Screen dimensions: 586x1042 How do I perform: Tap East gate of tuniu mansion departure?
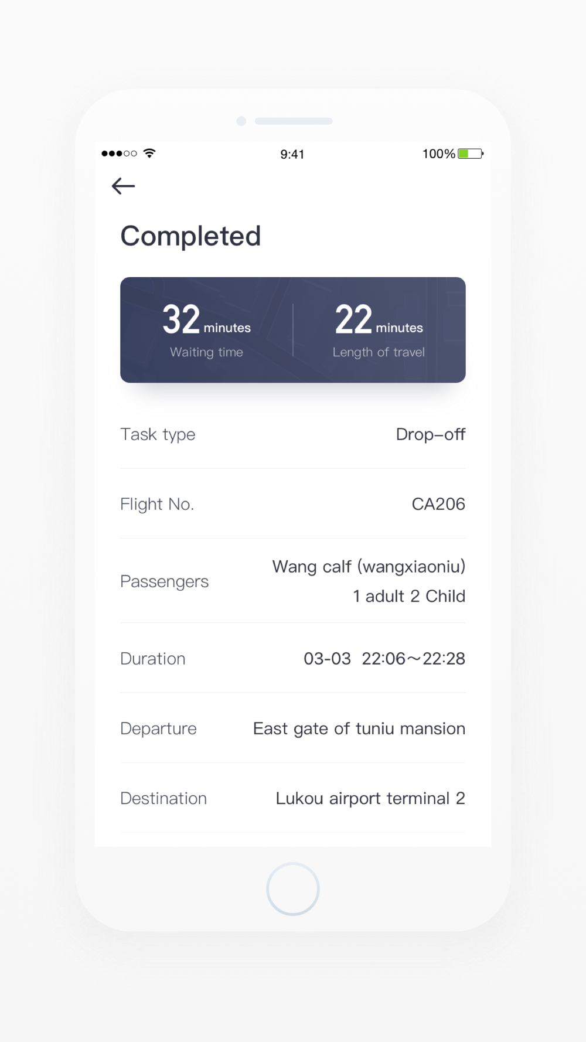click(359, 728)
